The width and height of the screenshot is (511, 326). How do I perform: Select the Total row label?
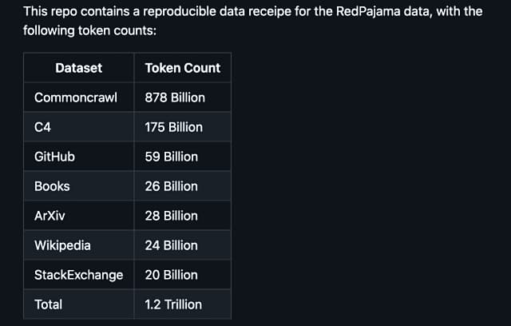coord(48,304)
